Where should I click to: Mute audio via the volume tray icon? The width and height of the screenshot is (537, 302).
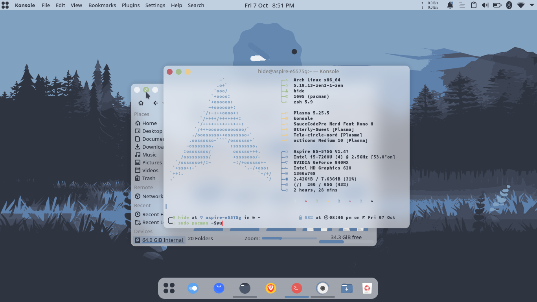485,5
